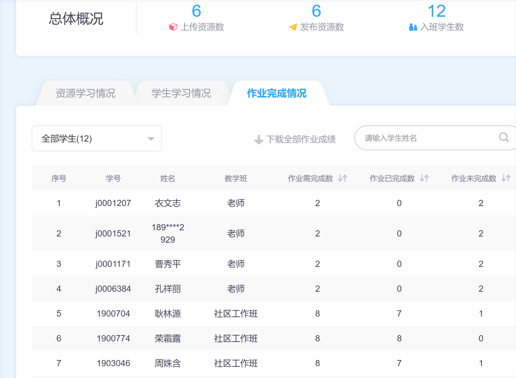Viewport: 516px width, 378px height.
Task: Click the orange 发布资源数 paper plane icon
Action: tap(293, 27)
